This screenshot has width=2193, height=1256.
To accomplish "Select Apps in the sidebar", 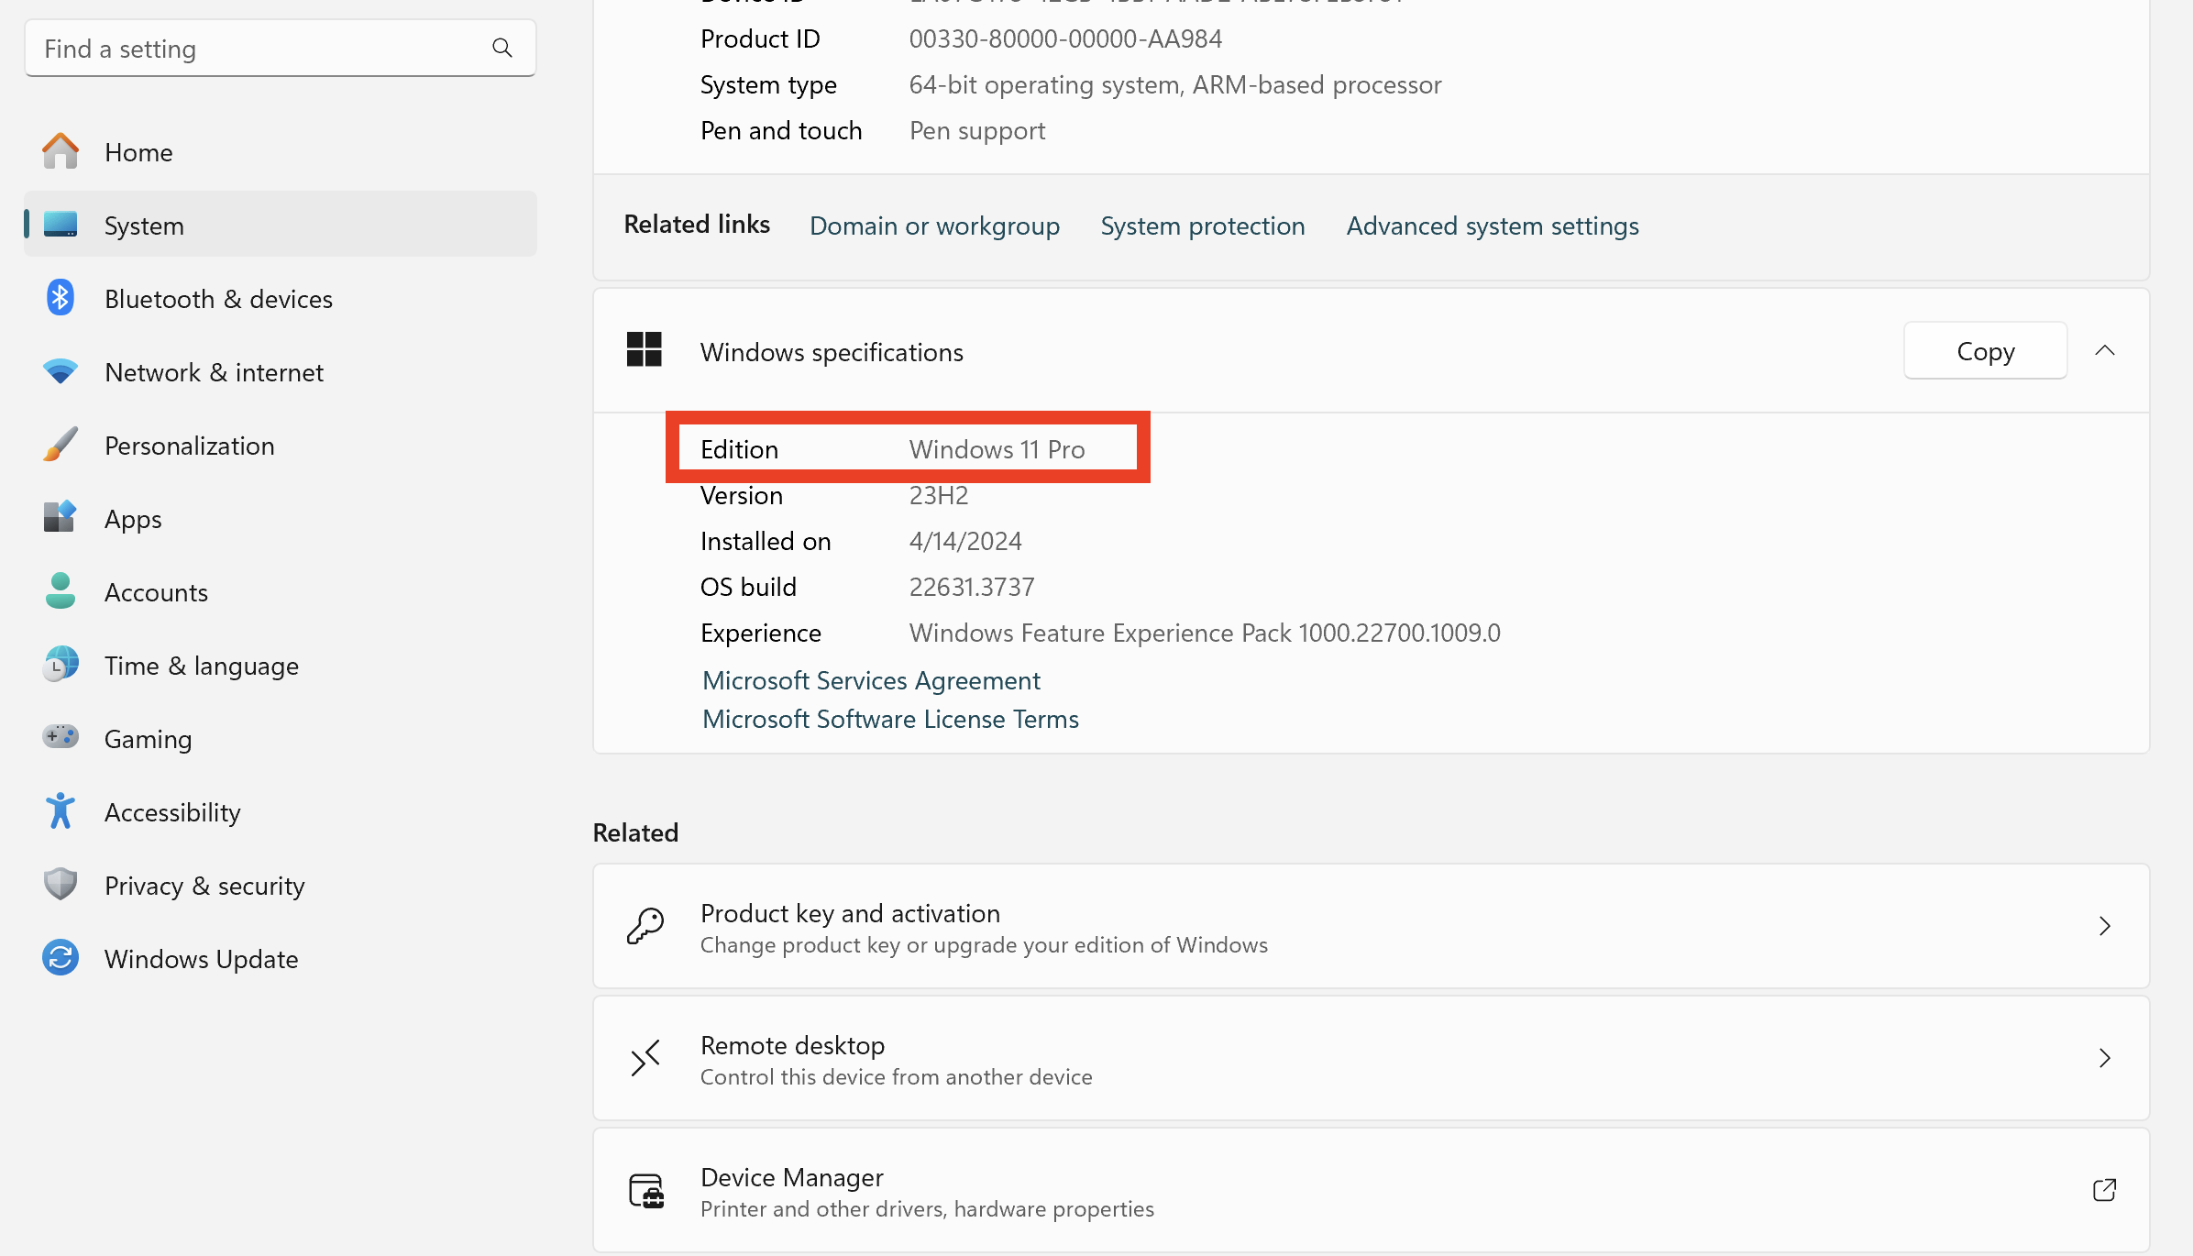I will (x=133, y=519).
